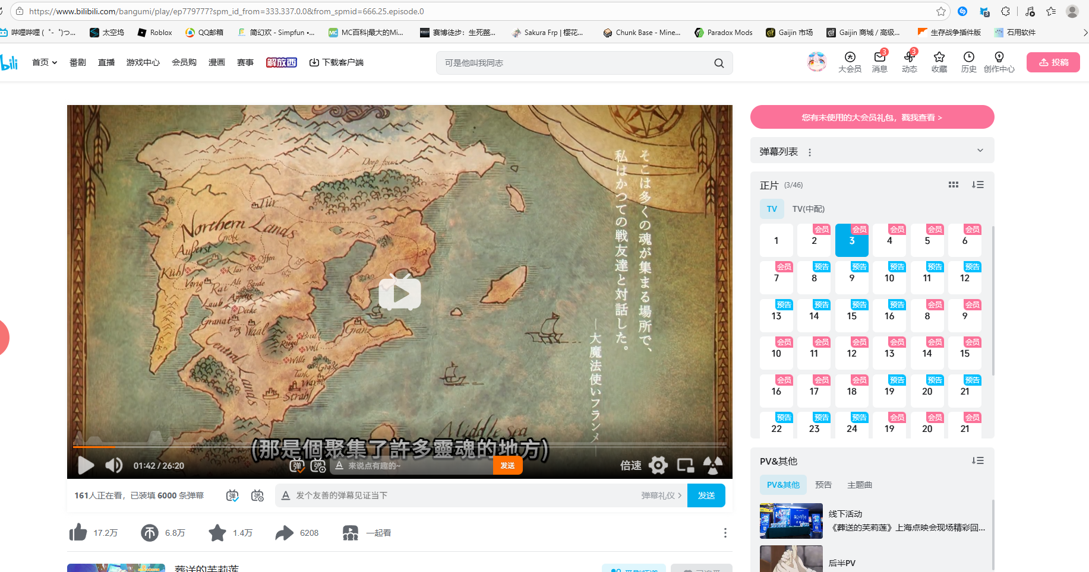This screenshot has width=1089, height=572.
Task: Give a coin with the 投币 icon
Action: point(150,533)
